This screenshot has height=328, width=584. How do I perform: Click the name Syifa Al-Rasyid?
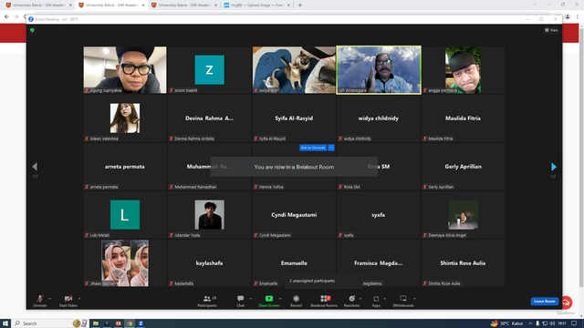pyautogui.click(x=294, y=118)
